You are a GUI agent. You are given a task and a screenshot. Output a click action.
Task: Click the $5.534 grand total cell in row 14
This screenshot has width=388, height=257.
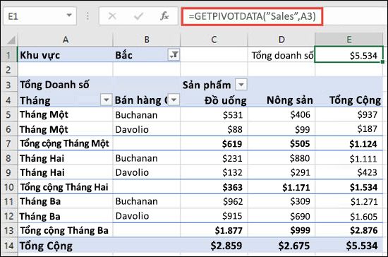(349, 246)
